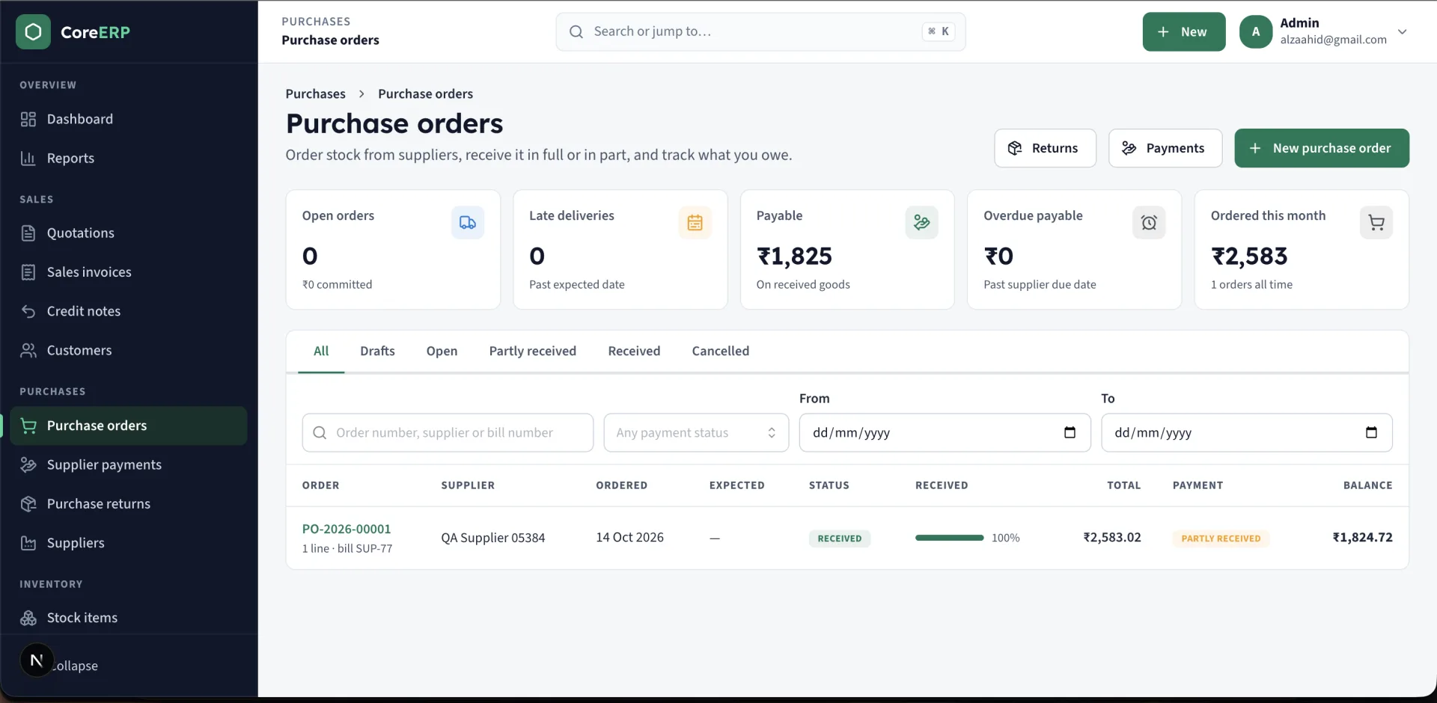
Task: Switch to the Partly received tab
Action: [533, 351]
